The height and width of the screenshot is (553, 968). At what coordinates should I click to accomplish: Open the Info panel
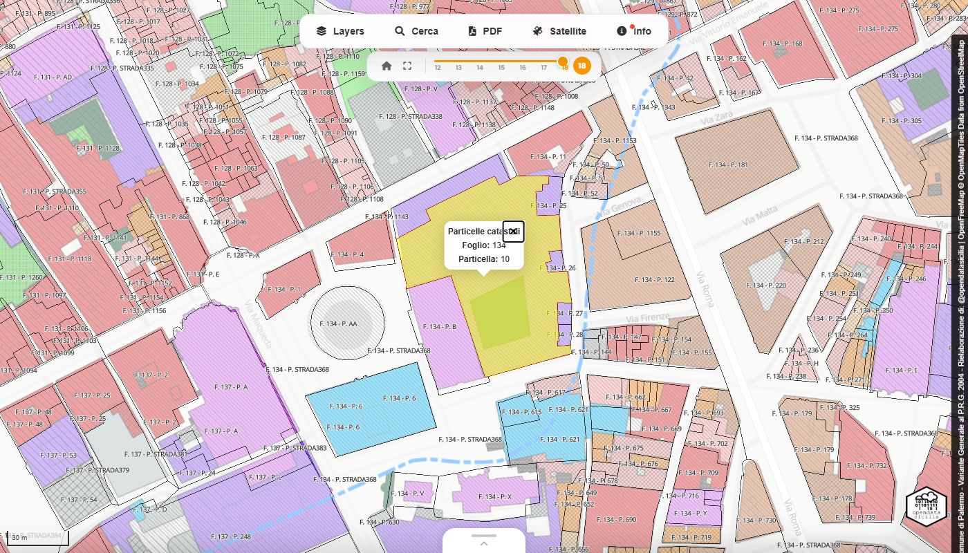(x=634, y=31)
